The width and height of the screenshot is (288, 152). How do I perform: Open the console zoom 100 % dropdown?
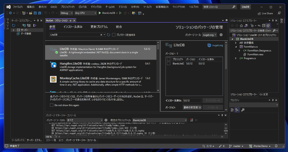tap(51, 137)
